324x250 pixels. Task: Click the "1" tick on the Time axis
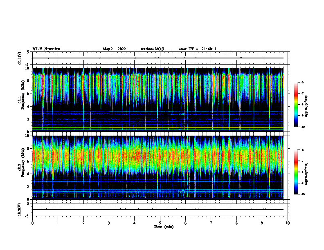pos(58,223)
